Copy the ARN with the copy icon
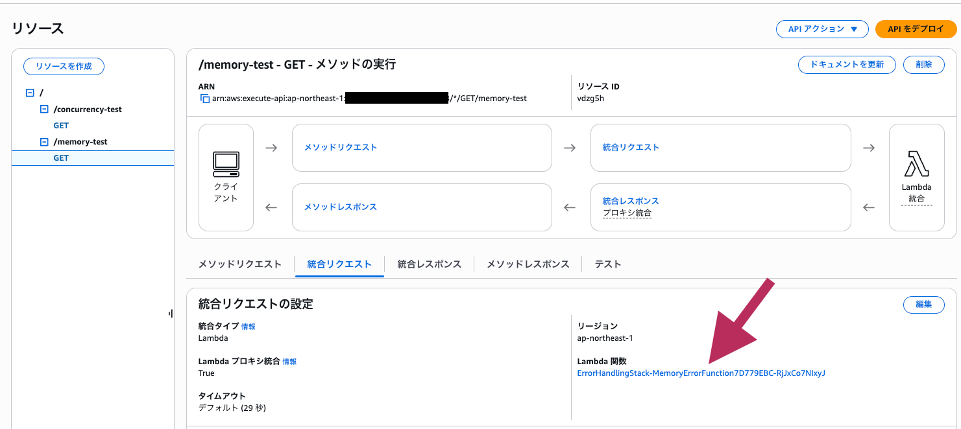Image resolution: width=961 pixels, height=429 pixels. [205, 99]
